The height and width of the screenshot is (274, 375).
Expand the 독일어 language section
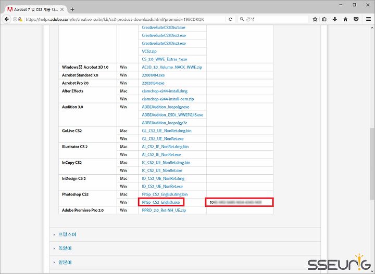65,249
